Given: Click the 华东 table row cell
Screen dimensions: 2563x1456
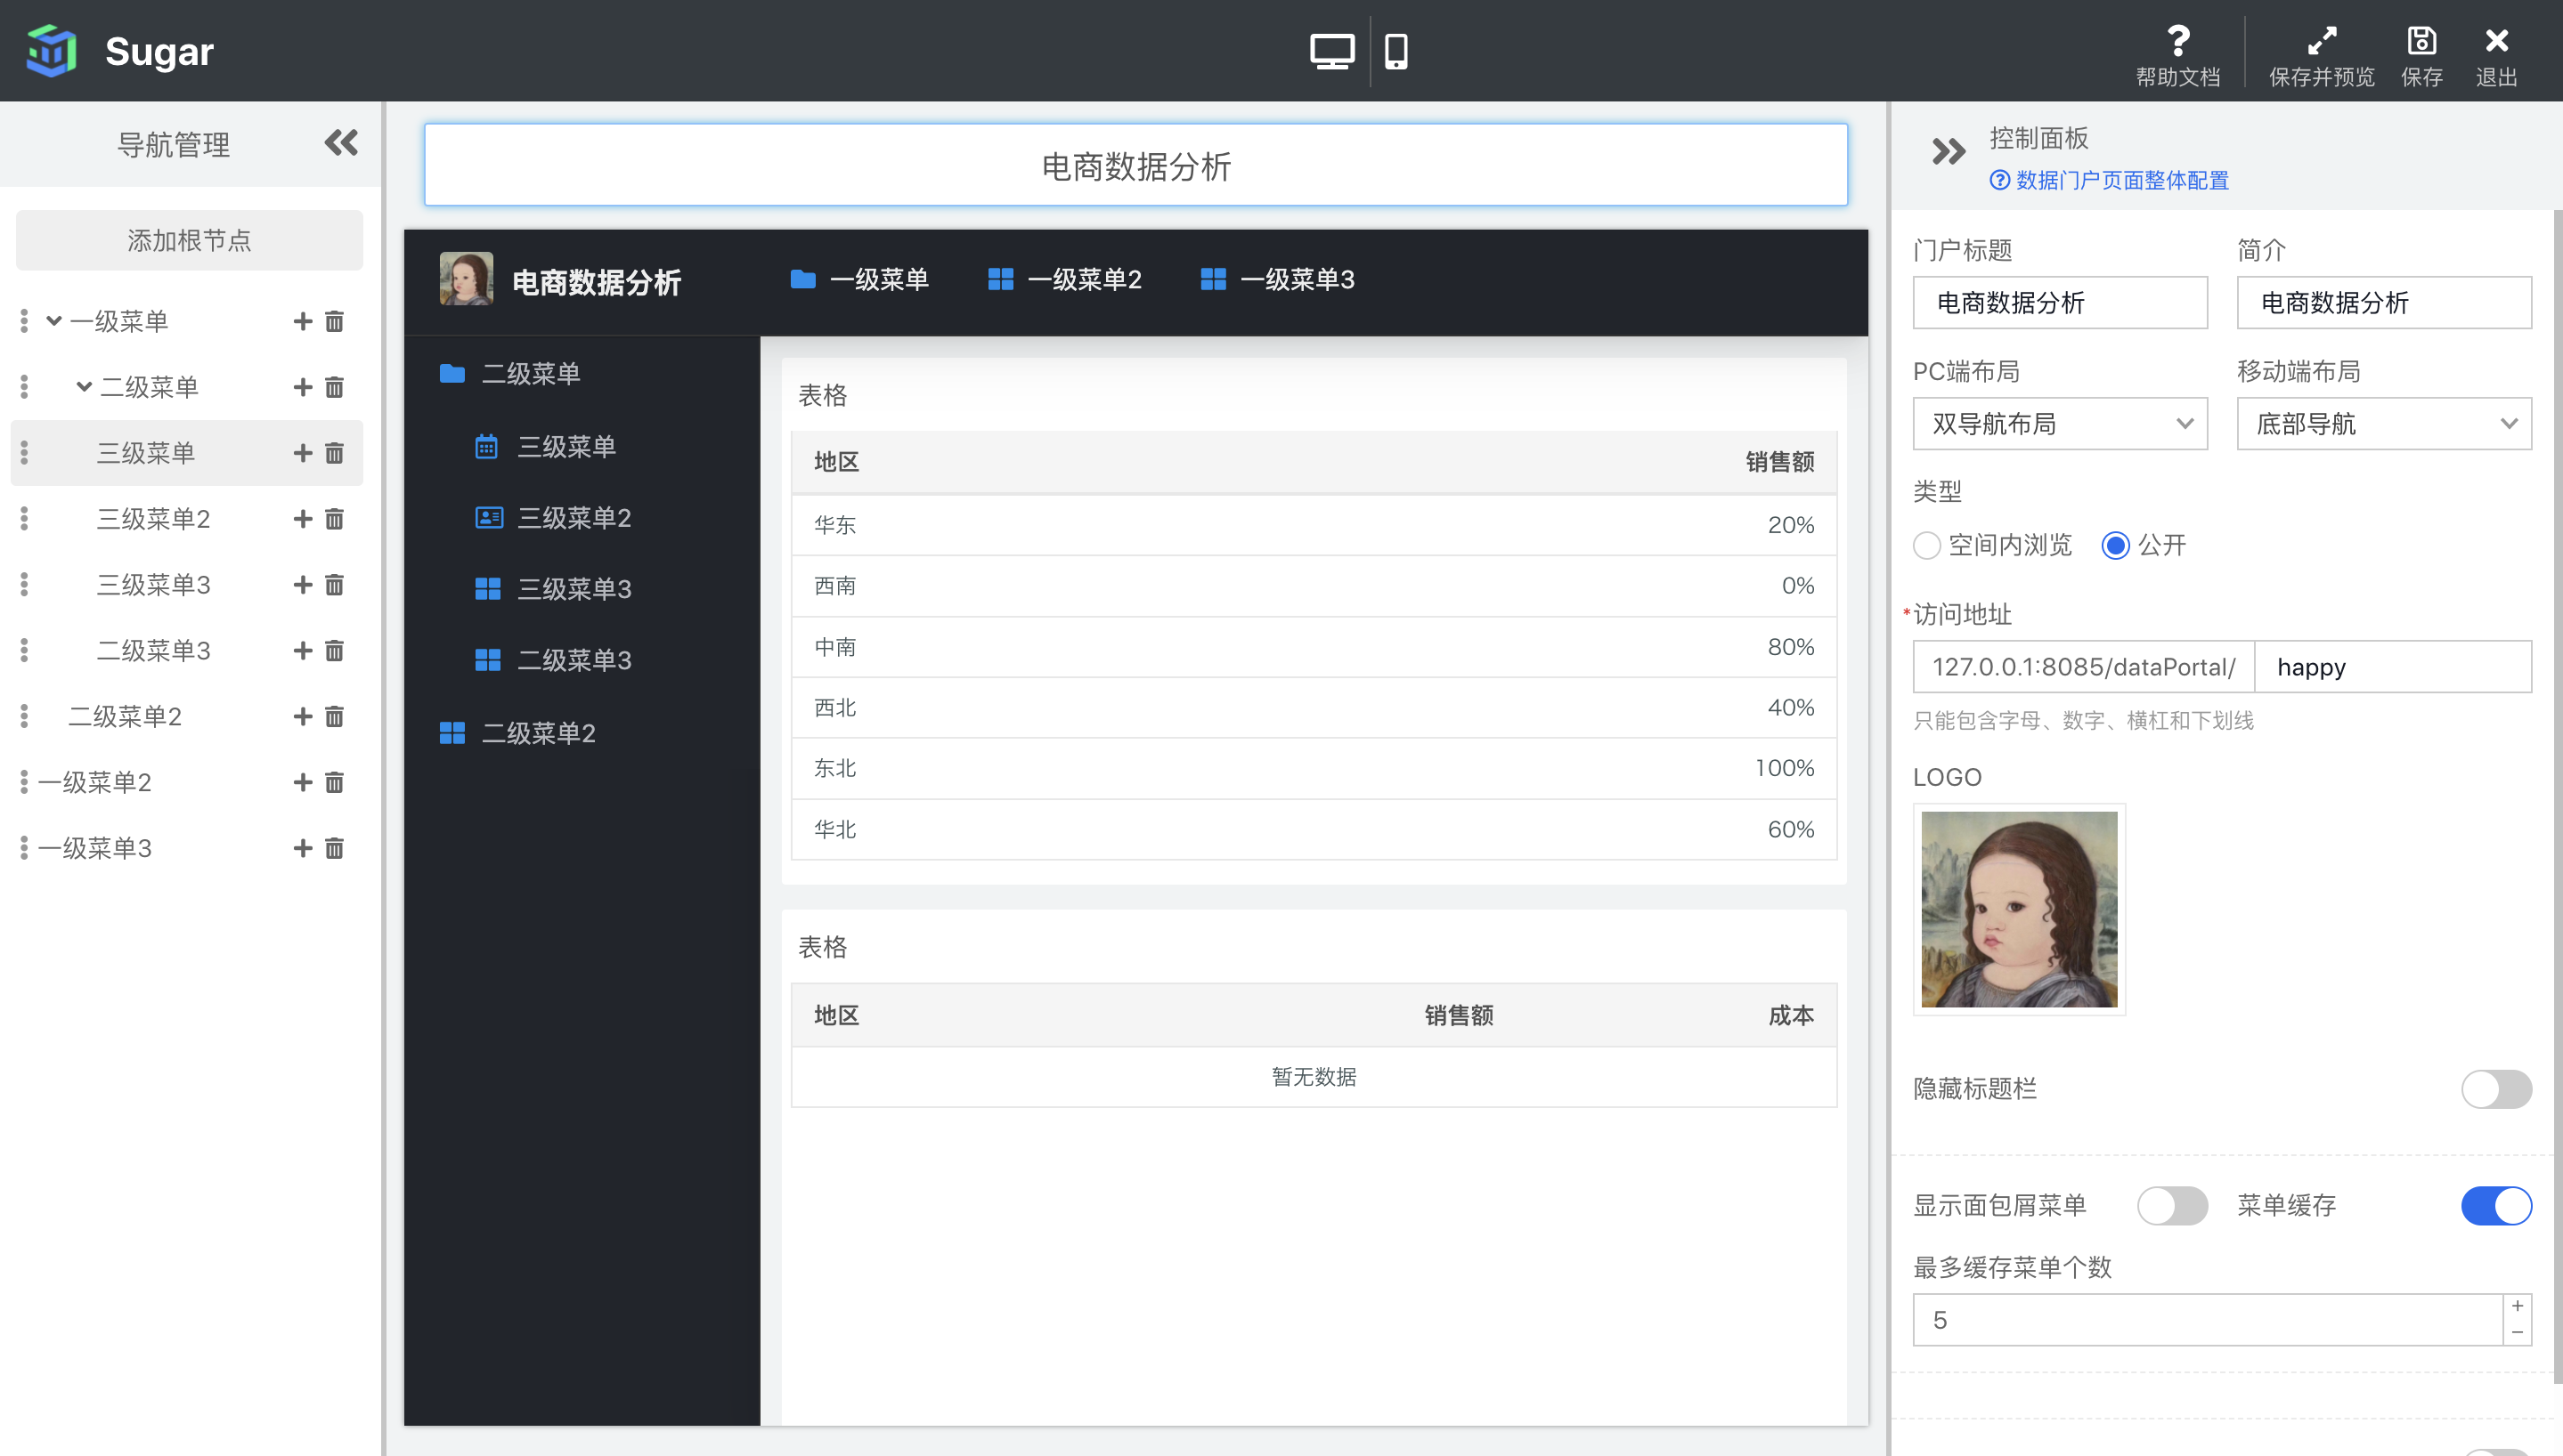Looking at the screenshot, I should click(835, 525).
